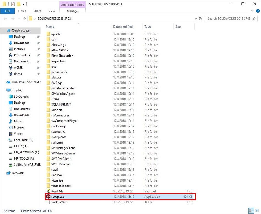Click the Music icon under This PC
This screenshot has height=214, width=261.
tap(10, 121)
